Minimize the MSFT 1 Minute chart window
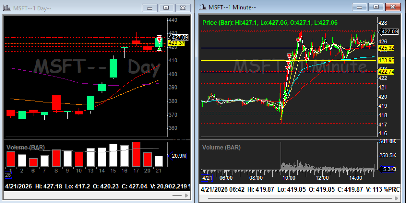 tap(360, 7)
